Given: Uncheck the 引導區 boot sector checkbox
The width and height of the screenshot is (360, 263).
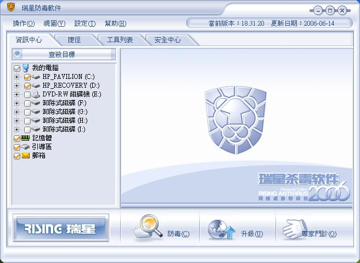Looking at the screenshot, I should (17, 147).
